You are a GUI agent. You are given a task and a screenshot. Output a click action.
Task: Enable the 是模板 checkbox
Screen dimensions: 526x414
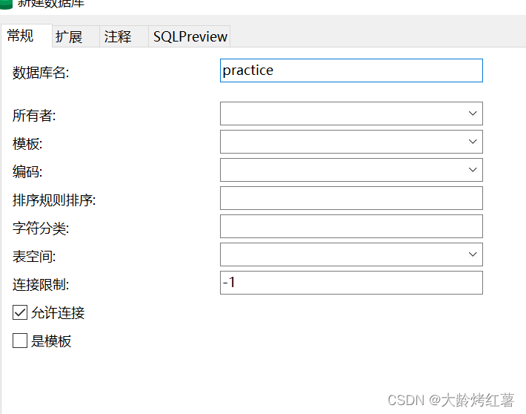pyautogui.click(x=20, y=341)
